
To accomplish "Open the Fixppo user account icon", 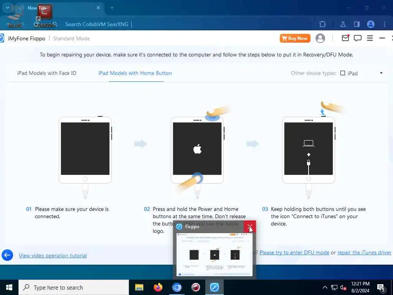I will 320,38.
